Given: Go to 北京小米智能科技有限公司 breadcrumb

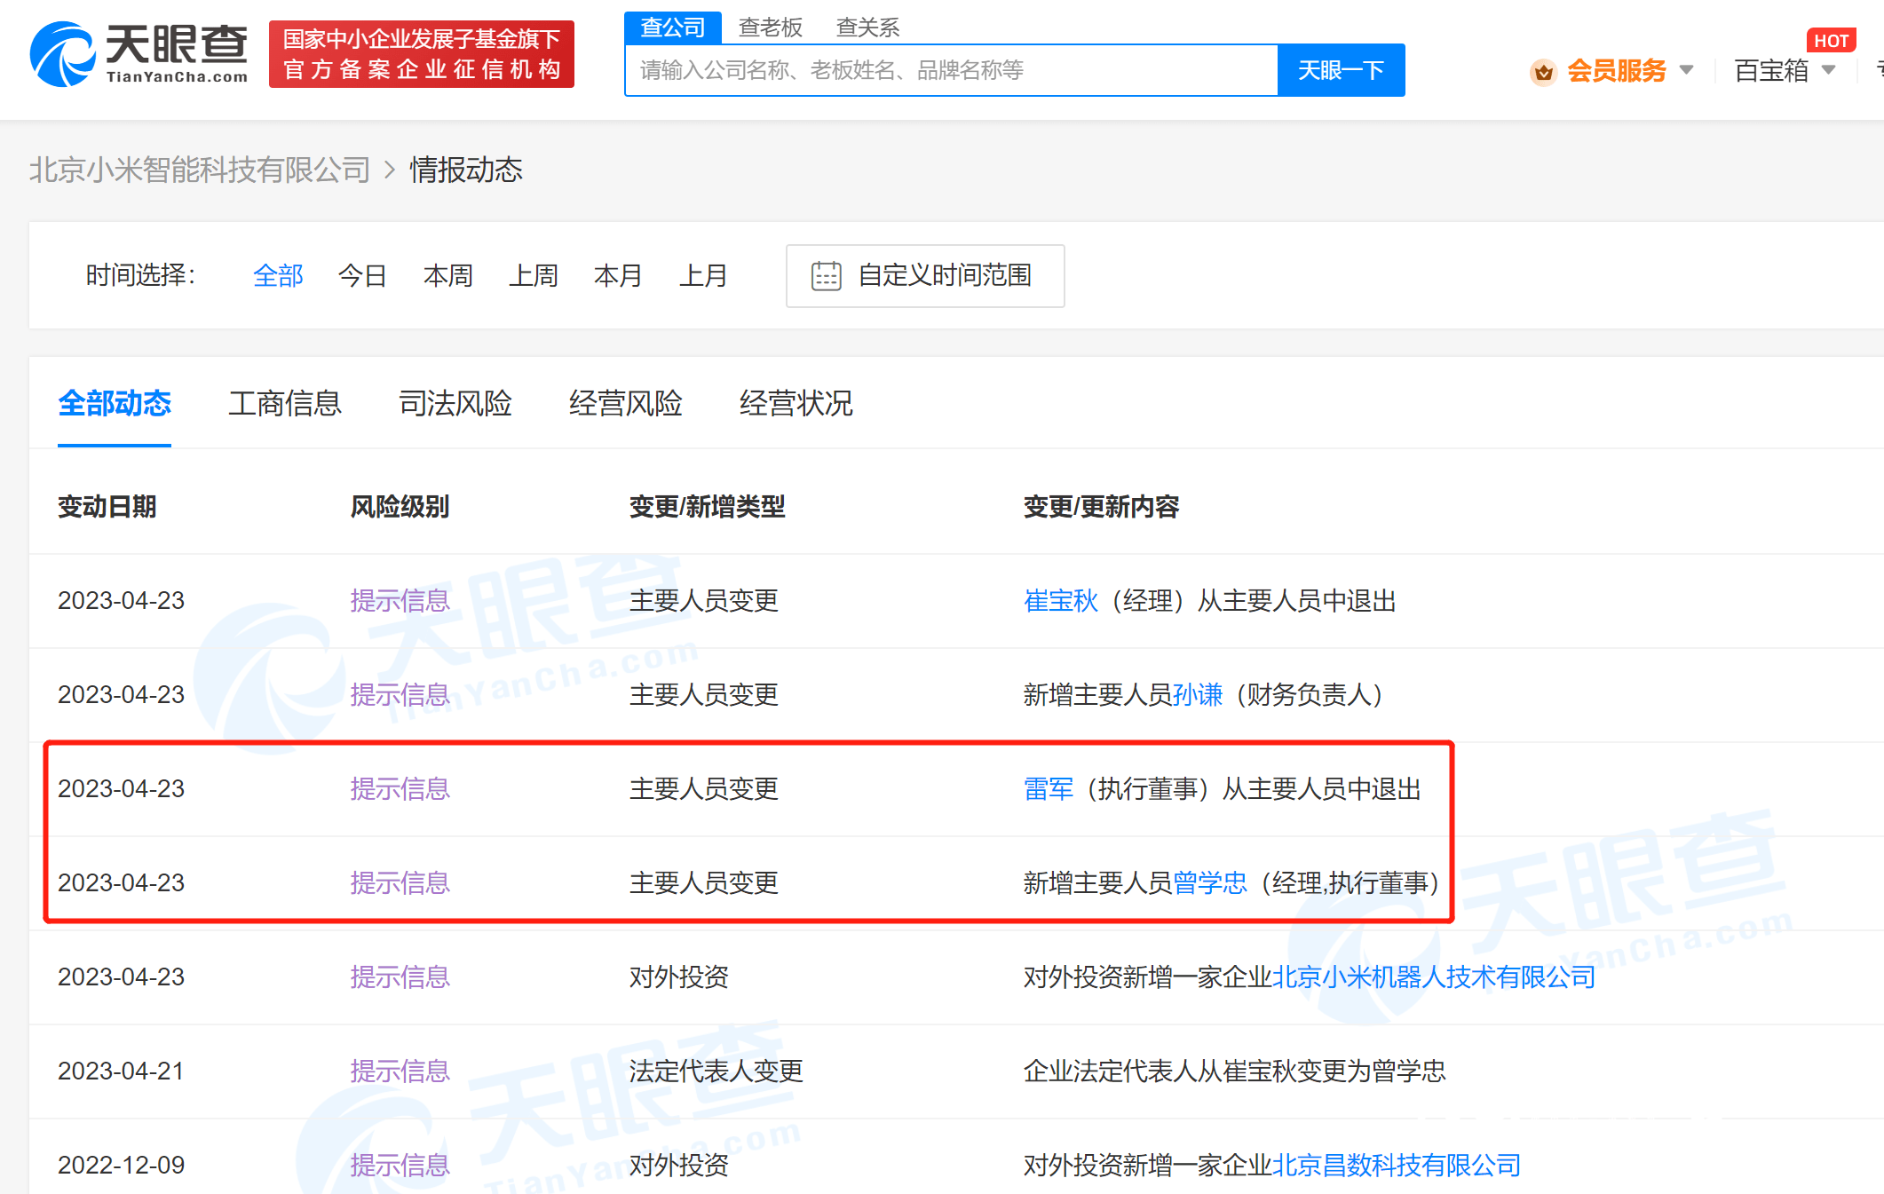Looking at the screenshot, I should coord(200,170).
